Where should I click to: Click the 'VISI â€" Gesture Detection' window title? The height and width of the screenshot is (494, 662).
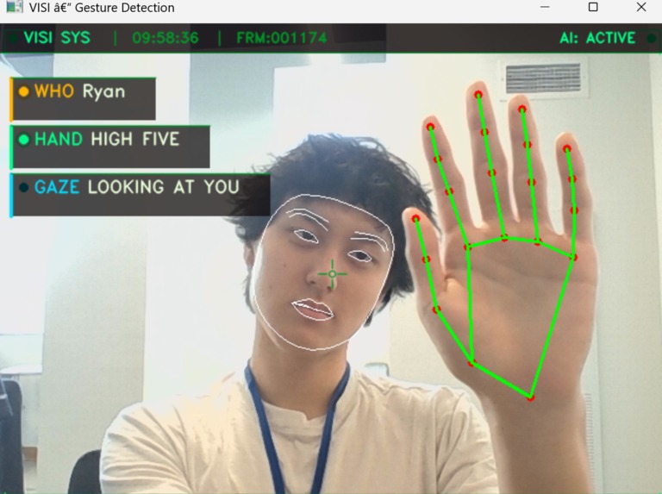pyautogui.click(x=102, y=7)
